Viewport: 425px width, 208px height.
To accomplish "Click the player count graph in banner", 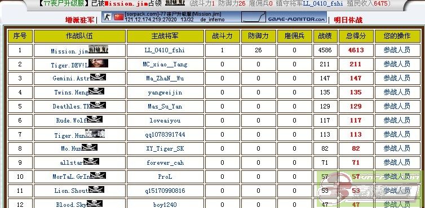I will [x=253, y=17].
